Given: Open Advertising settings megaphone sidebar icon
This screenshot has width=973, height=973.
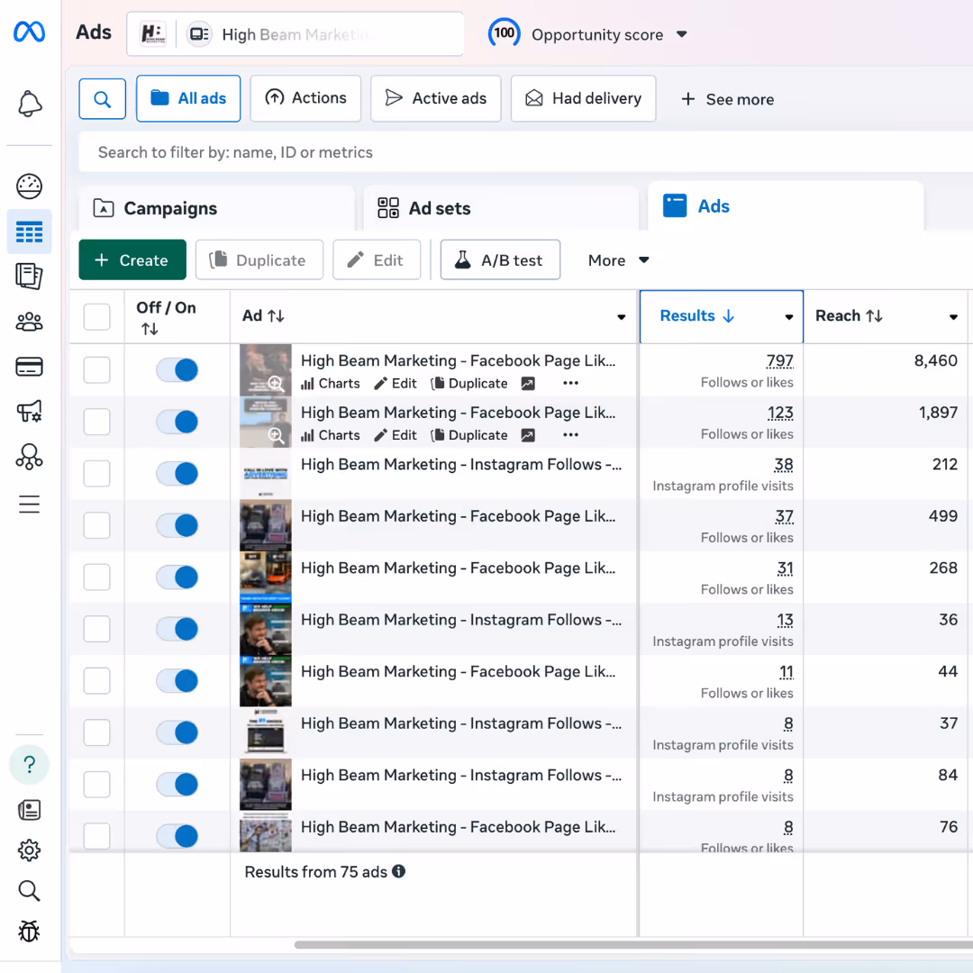Looking at the screenshot, I should pos(29,411).
